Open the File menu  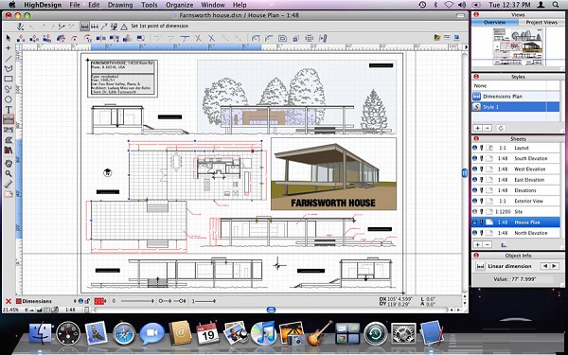click(75, 5)
